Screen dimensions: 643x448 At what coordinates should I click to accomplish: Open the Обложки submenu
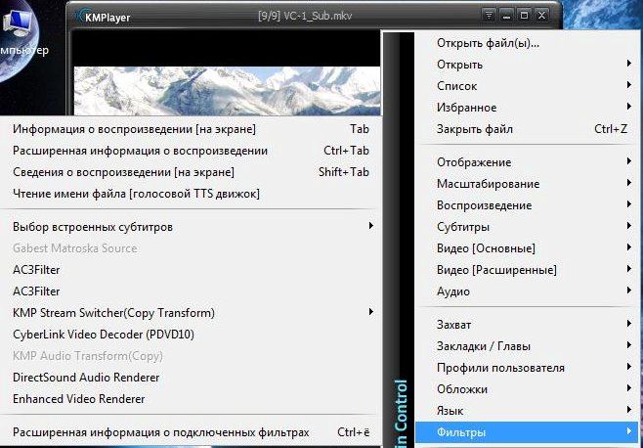pos(527,389)
